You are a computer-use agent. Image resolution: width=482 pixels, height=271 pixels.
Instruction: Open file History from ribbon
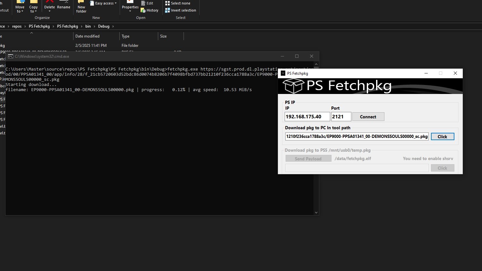[x=150, y=10]
